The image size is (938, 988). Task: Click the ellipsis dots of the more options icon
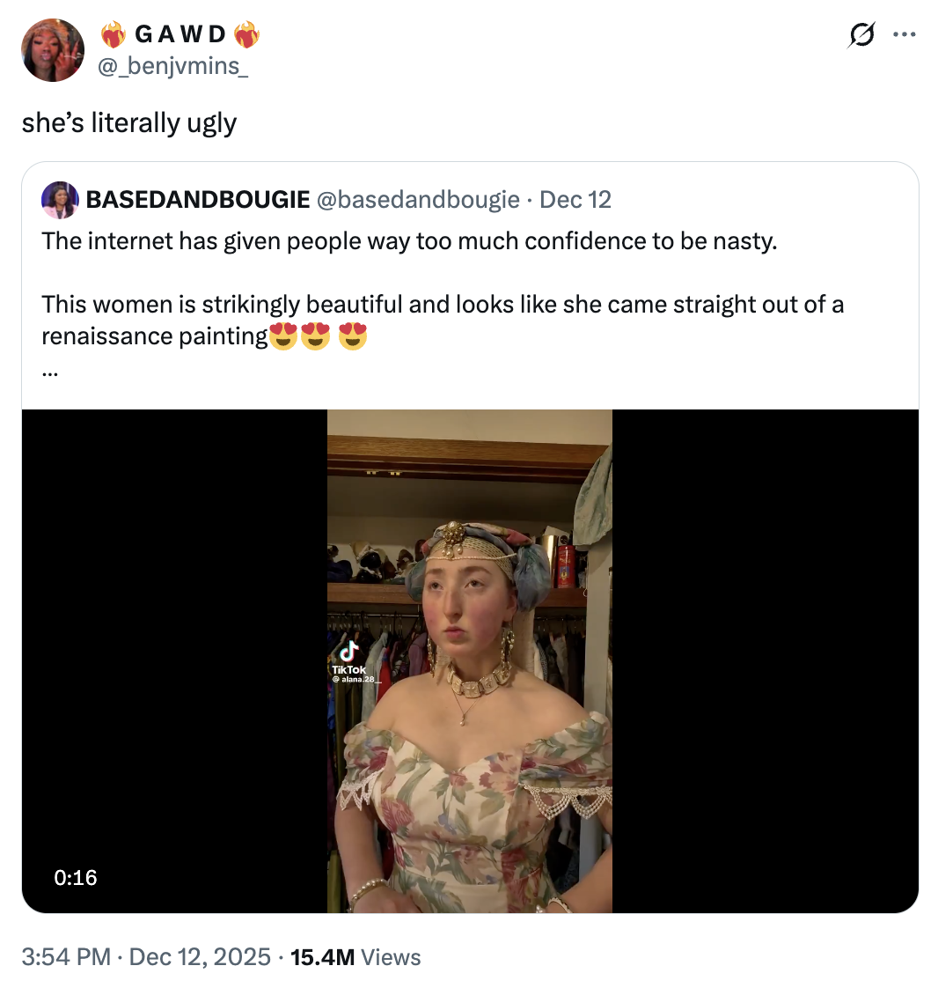point(905,33)
